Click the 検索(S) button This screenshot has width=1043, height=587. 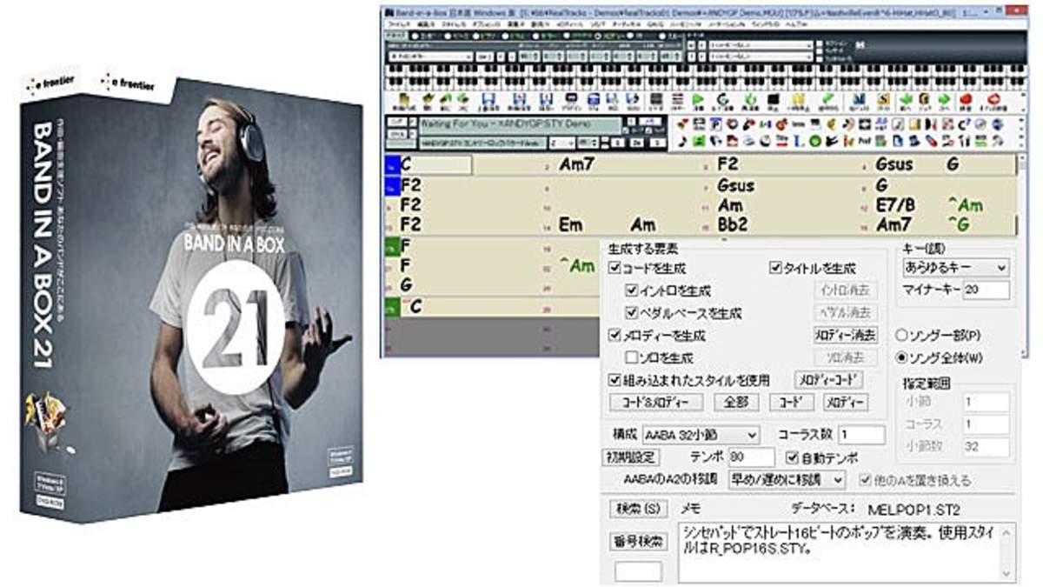[x=640, y=508]
